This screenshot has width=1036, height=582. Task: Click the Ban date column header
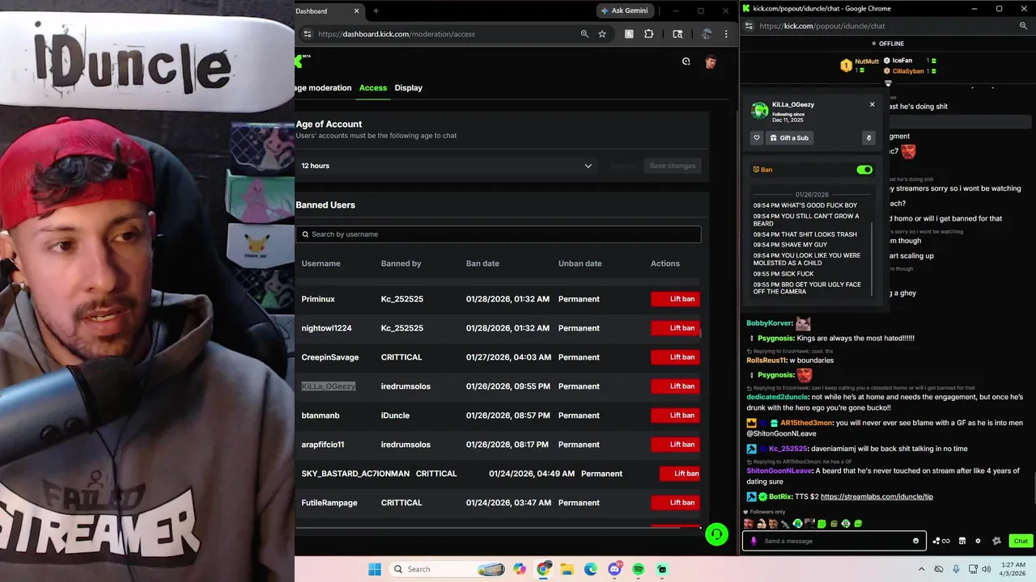[482, 264]
